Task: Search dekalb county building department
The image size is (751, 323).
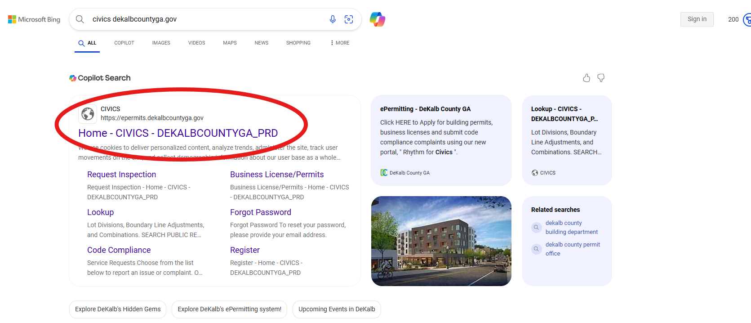Action: pos(572,227)
